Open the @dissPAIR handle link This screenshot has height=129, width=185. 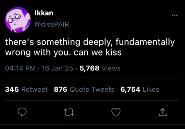pyautogui.click(x=52, y=24)
